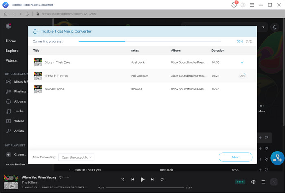Navigate back in browser bar
Viewport: 285px width, 193px height.
point(13,14)
